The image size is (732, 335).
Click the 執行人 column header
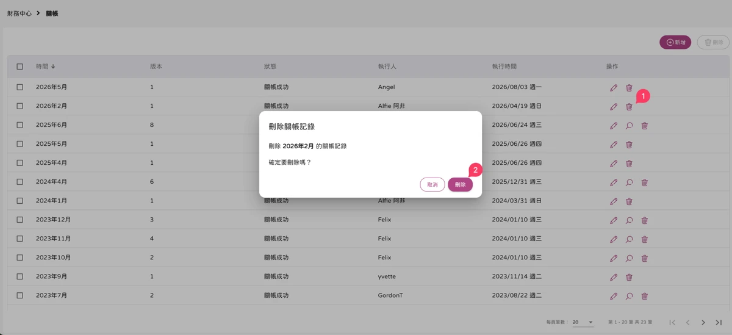(387, 67)
